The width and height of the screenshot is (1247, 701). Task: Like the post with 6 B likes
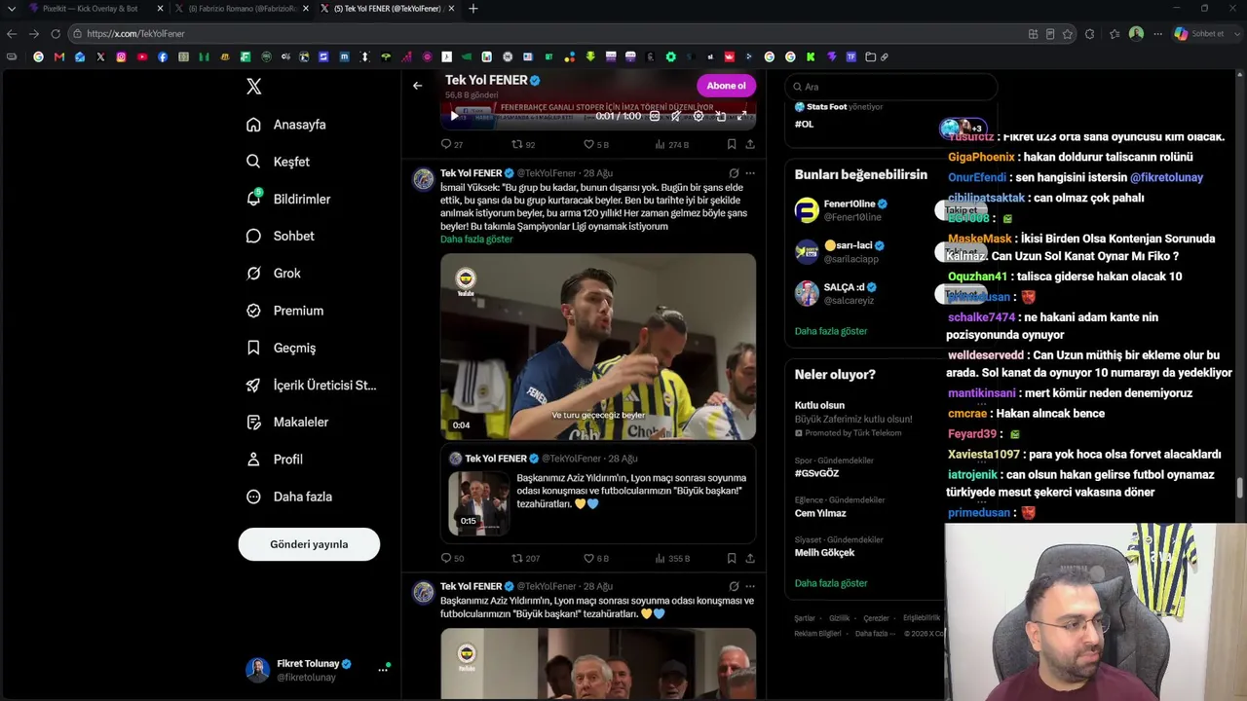pyautogui.click(x=595, y=559)
